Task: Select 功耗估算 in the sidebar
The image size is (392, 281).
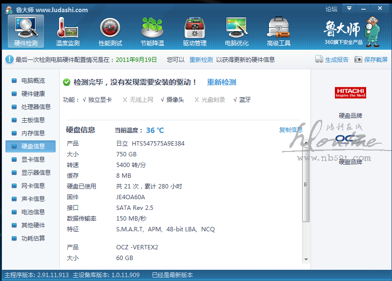Action: click(x=33, y=238)
